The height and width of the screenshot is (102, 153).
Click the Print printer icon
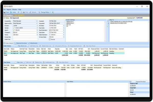click(24, 12)
